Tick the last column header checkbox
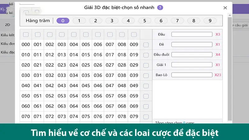The height and width of the screenshot is (140, 249). tap(134, 35)
